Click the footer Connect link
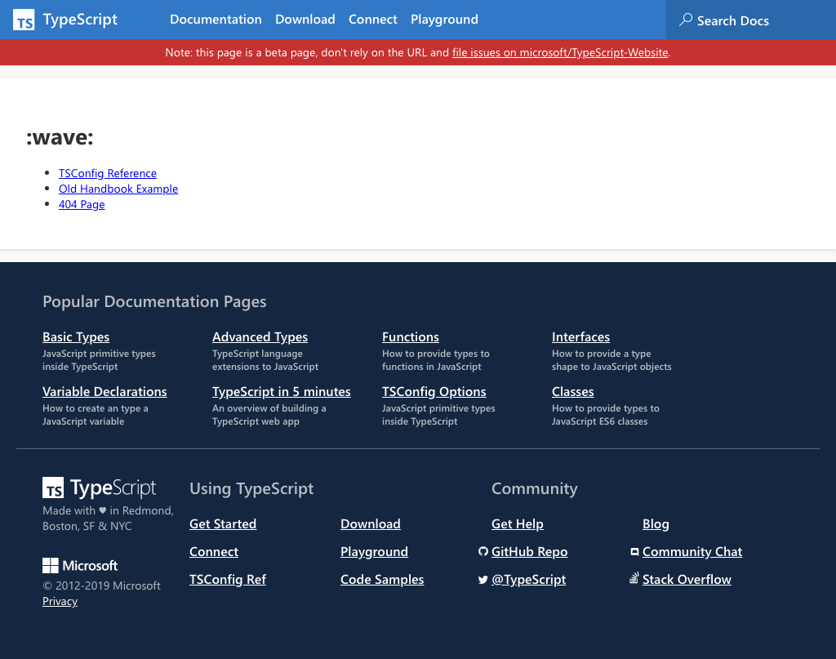 point(214,552)
